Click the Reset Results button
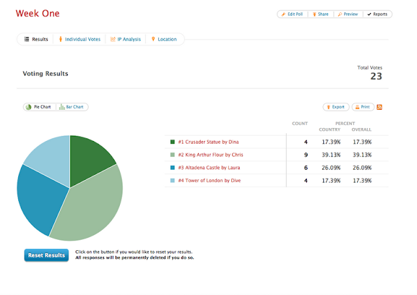The height and width of the screenshot is (295, 417). click(46, 255)
